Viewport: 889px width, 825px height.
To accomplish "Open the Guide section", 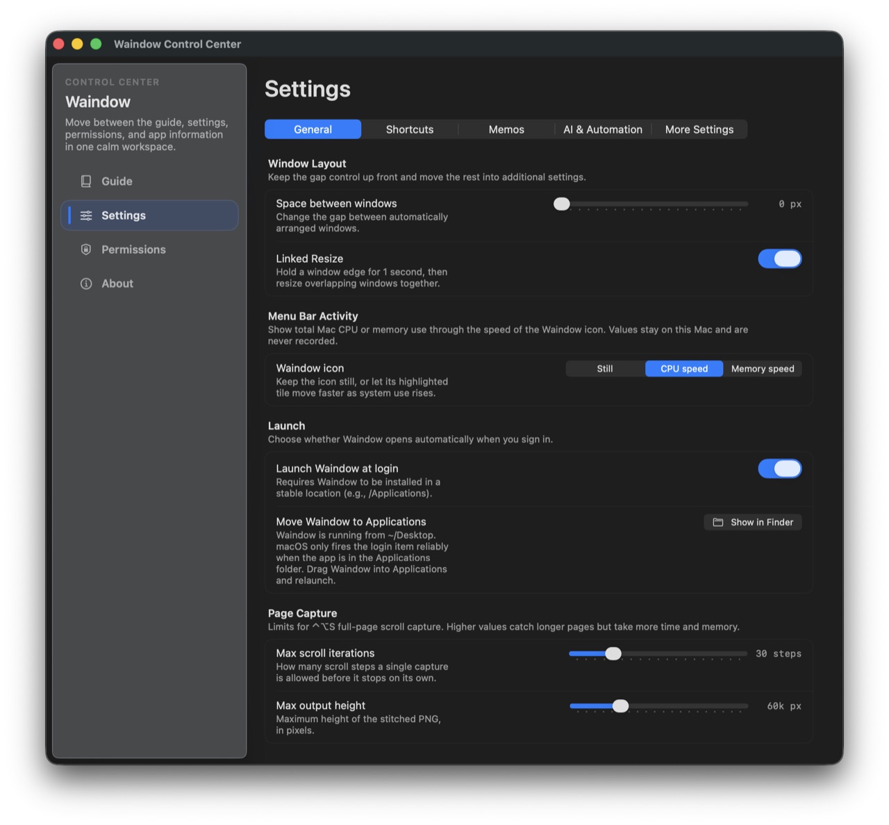I will (x=149, y=181).
